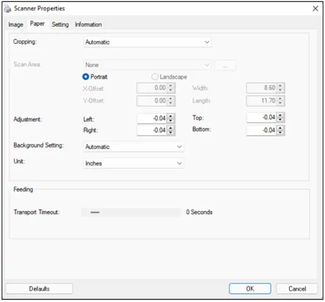Viewport: 325px width, 302px height.
Task: Click the X-Offset value field
Action: [152, 88]
